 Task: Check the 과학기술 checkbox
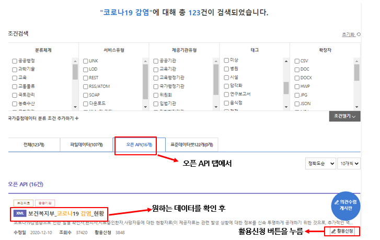click(x=15, y=70)
